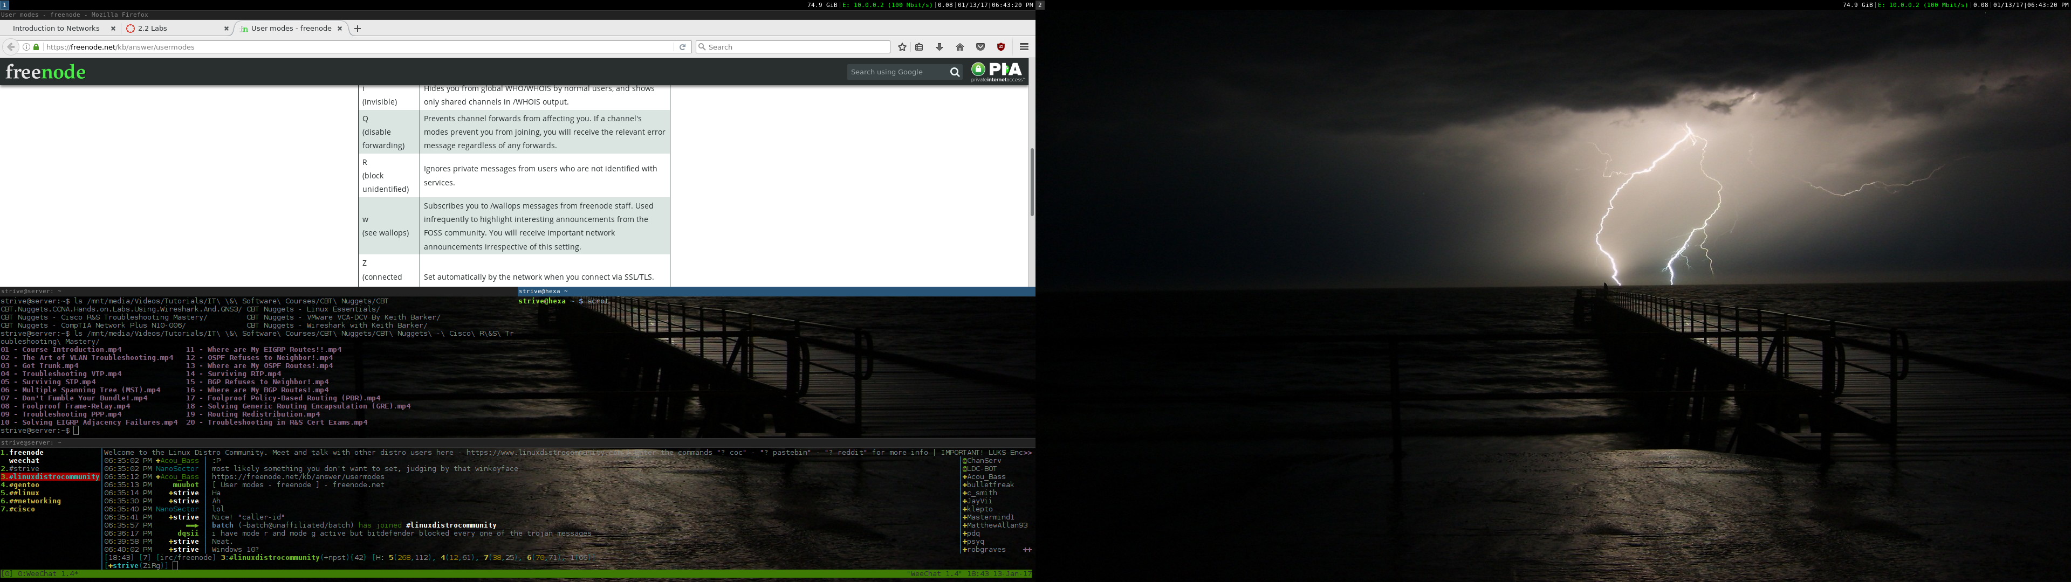Save page to Pocket icon
2071x582 pixels.
[980, 47]
